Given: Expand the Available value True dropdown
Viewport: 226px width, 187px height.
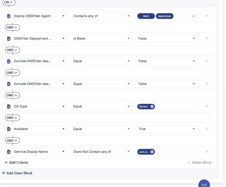Looking at the screenshot, I should point(167,129).
